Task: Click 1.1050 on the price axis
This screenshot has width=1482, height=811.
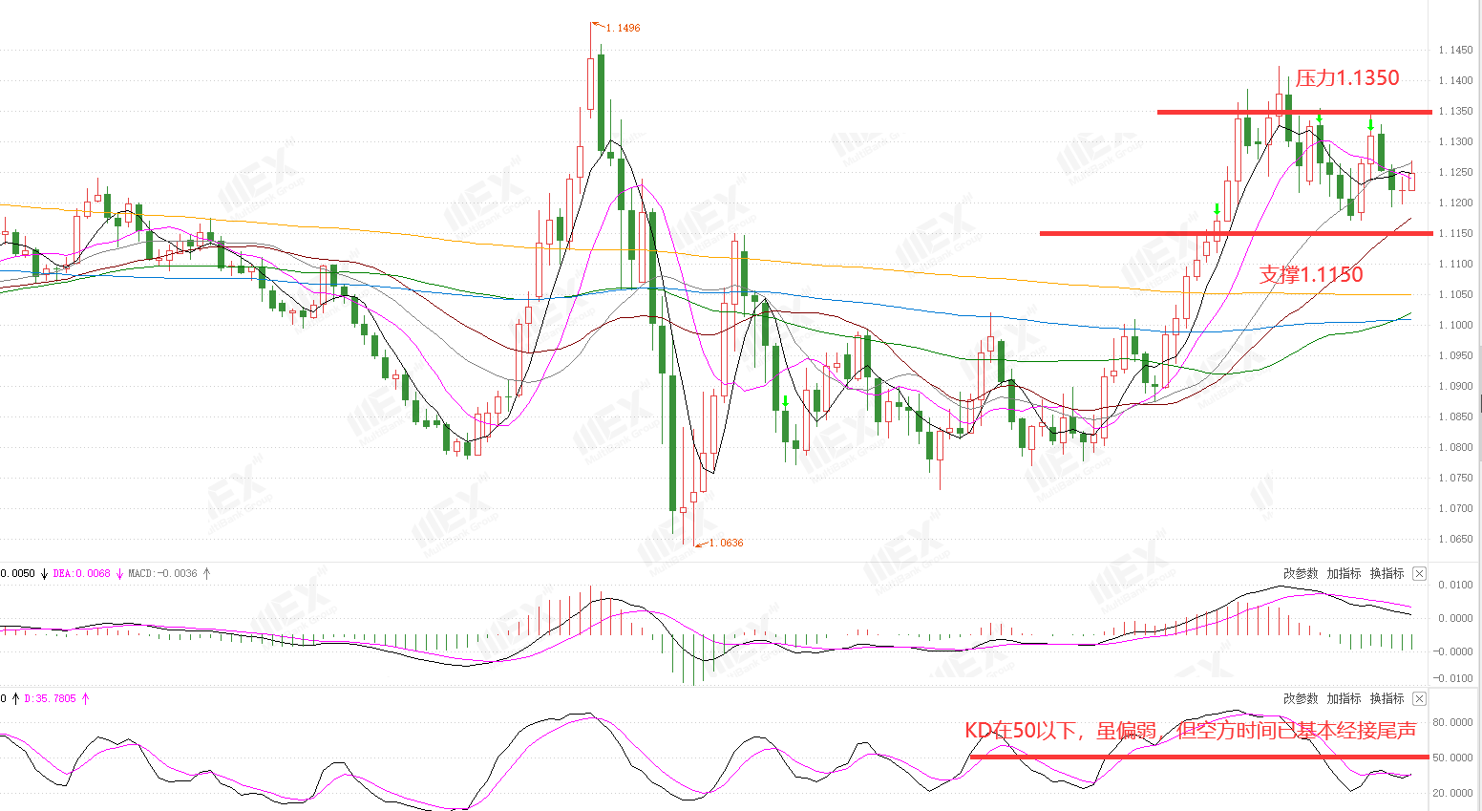Action: coord(1455,295)
